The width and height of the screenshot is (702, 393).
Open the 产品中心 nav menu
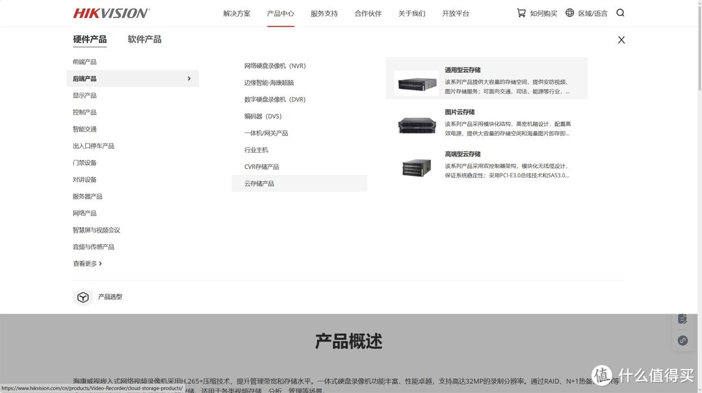(281, 14)
